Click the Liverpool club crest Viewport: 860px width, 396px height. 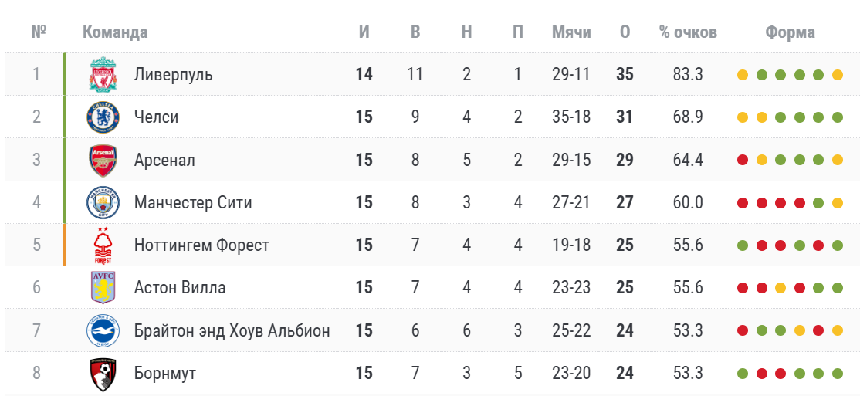(103, 75)
